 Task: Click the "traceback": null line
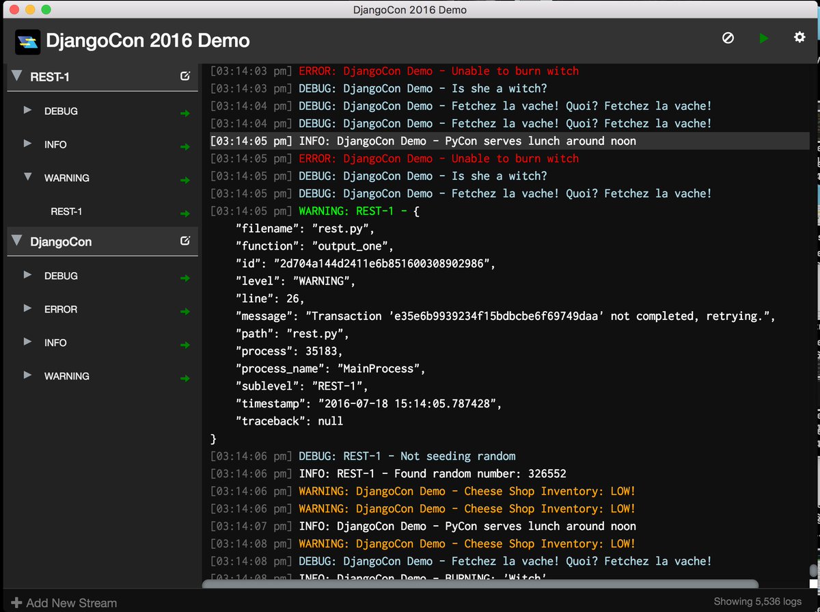(289, 421)
